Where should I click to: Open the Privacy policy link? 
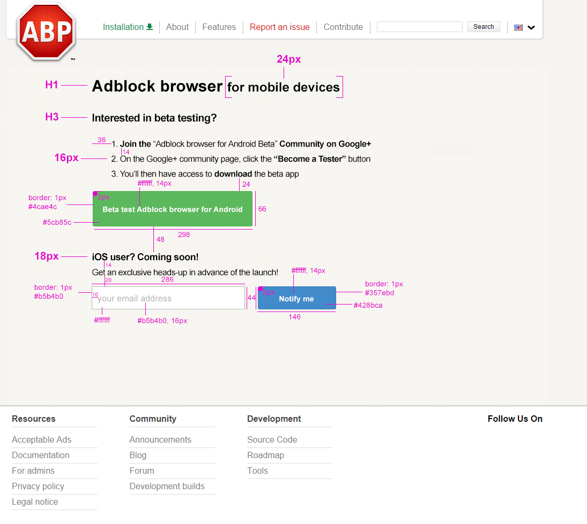tap(38, 486)
